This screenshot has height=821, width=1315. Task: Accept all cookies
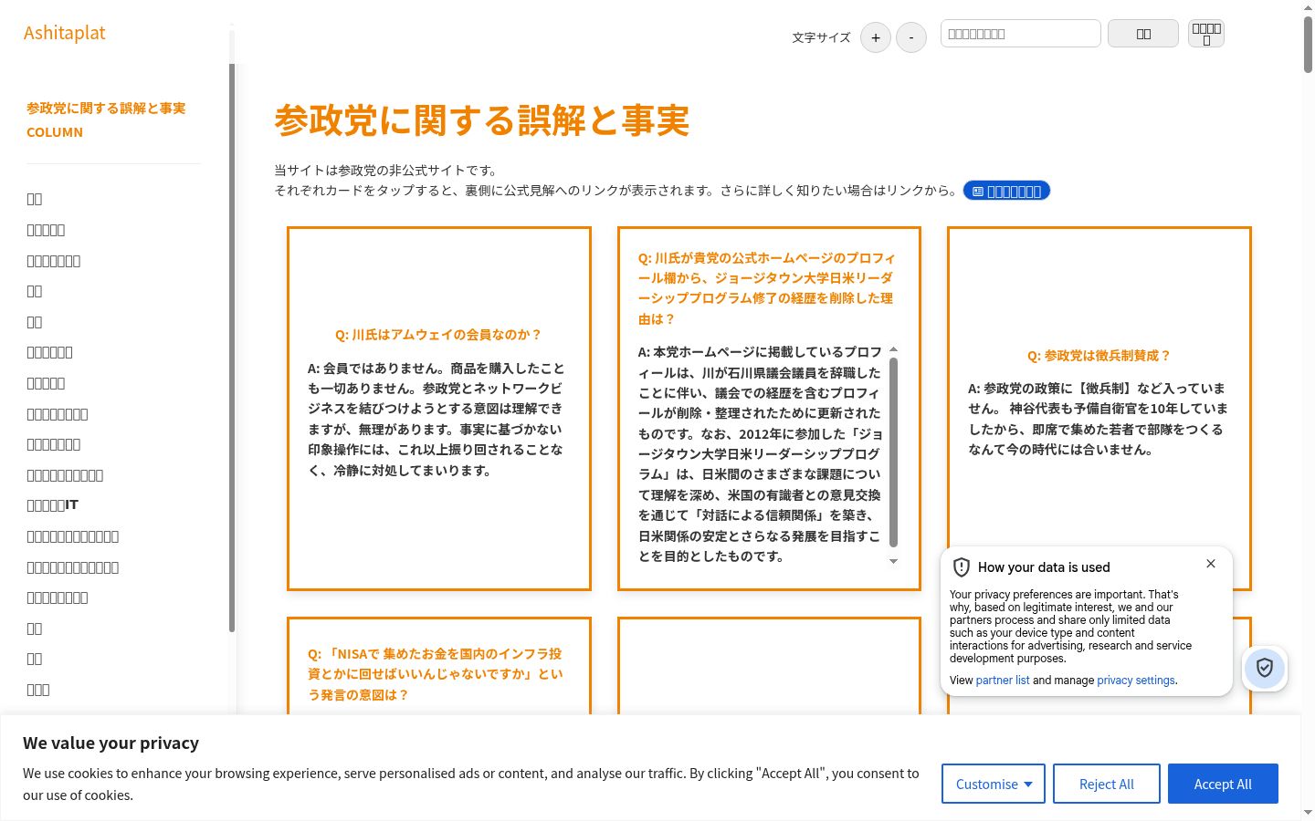(x=1223, y=784)
